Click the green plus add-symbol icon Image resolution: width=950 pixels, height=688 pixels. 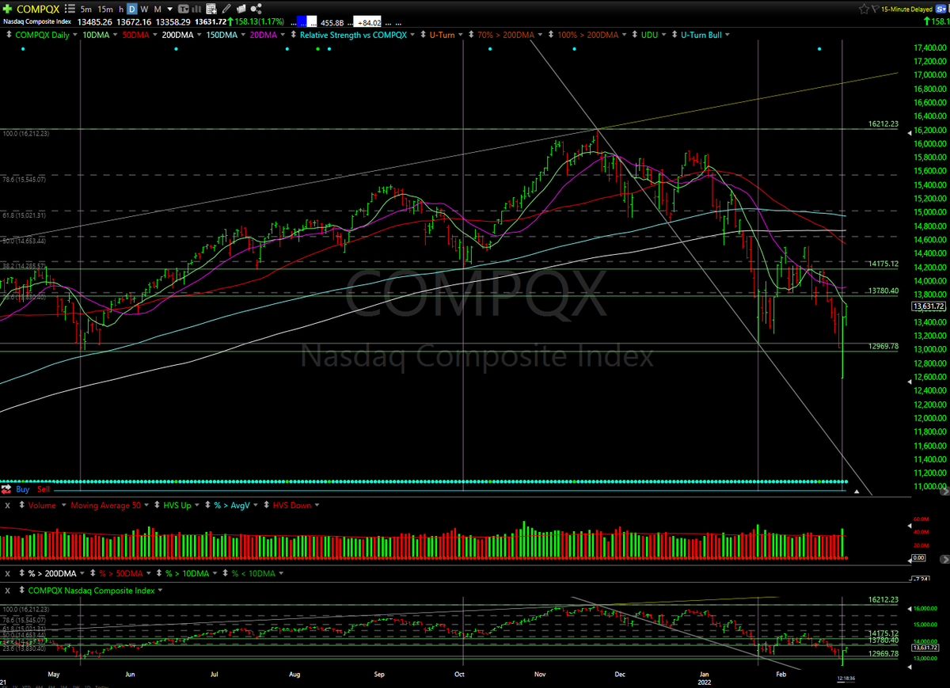(7, 9)
